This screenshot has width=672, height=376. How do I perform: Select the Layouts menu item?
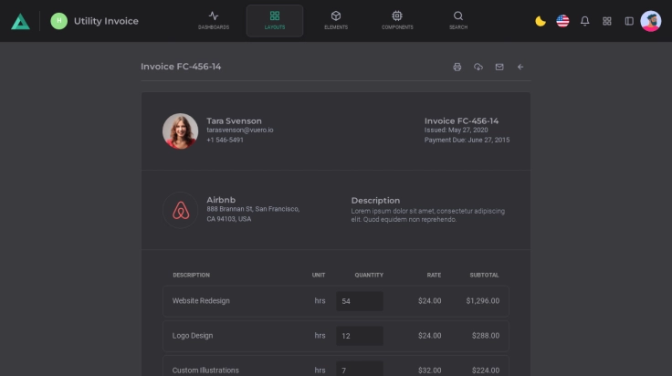[x=275, y=20]
